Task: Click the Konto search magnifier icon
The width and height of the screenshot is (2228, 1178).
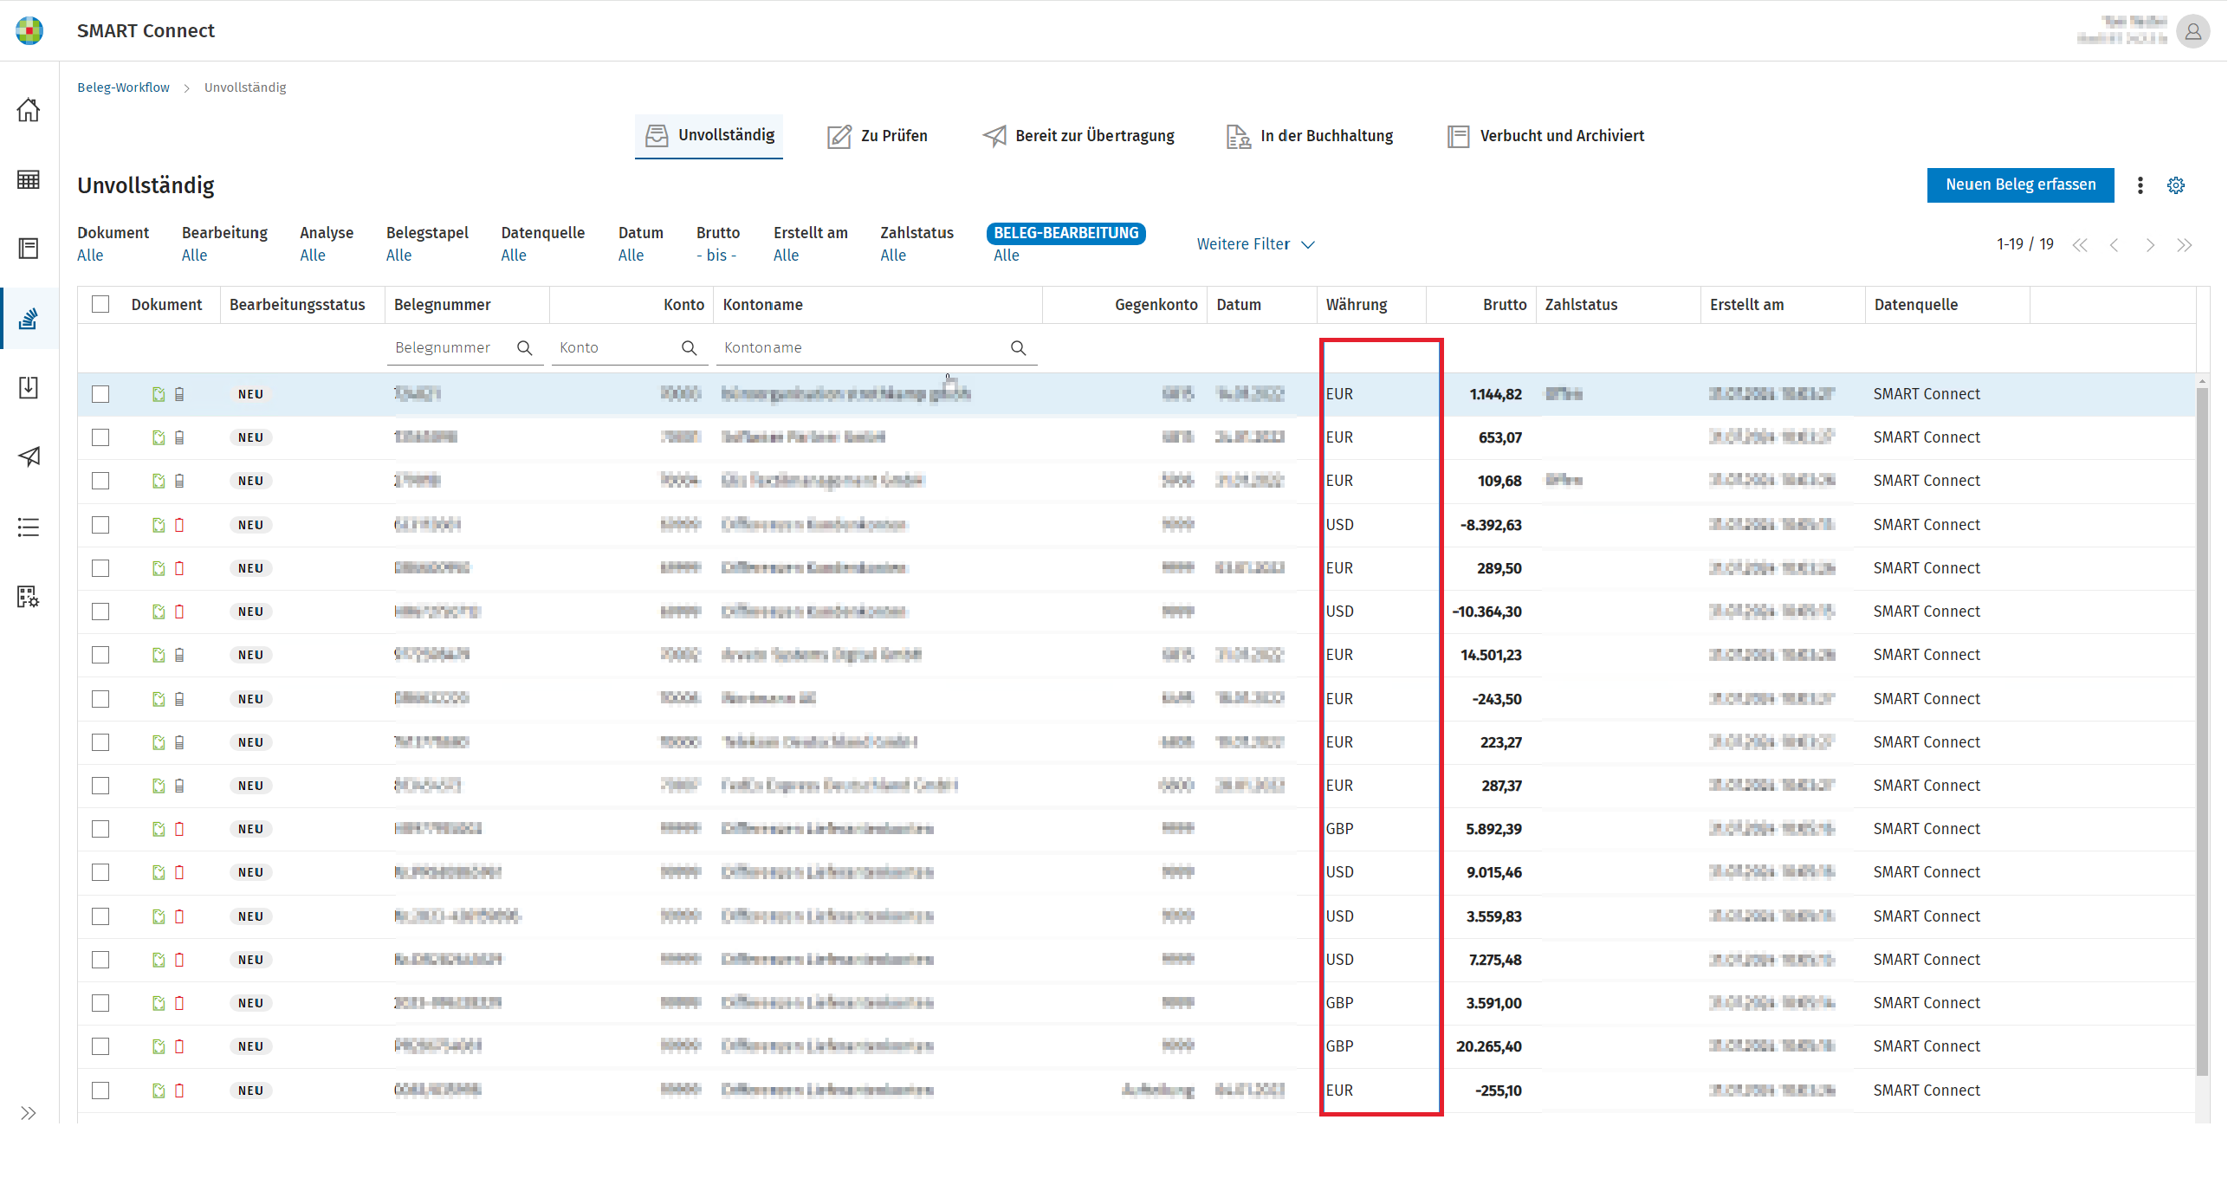Action: 689,347
